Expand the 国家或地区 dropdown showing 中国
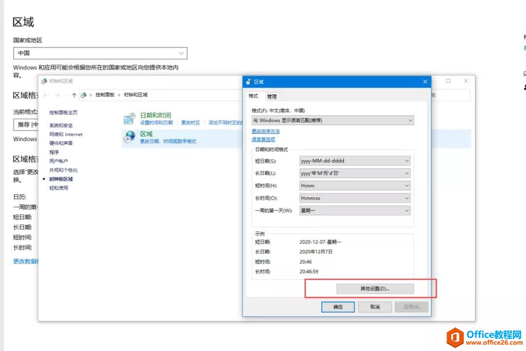The height and width of the screenshot is (351, 526). pos(181,53)
